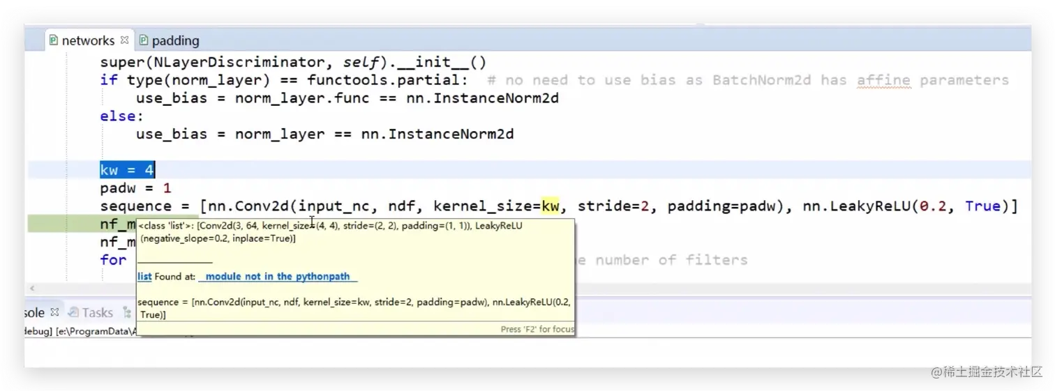Close the networks editor tab
Image resolution: width=1055 pixels, height=391 pixels.
[125, 40]
